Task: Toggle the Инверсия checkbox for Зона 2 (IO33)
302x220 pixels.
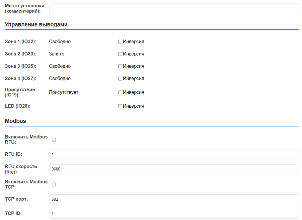Action: [120, 54]
